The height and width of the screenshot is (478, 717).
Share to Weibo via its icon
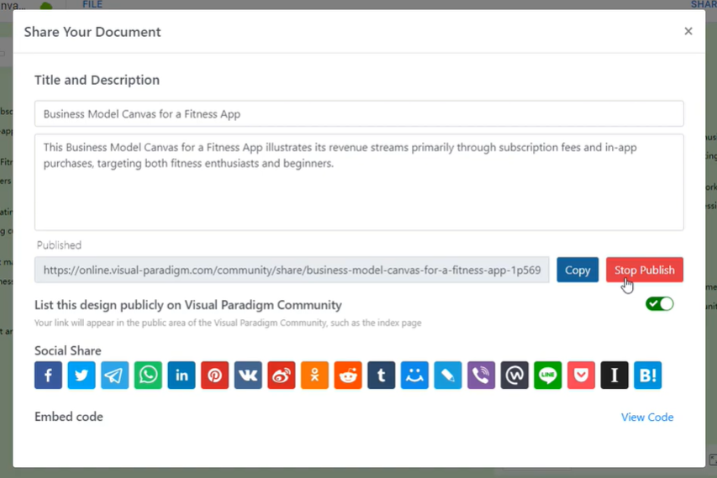pos(282,375)
